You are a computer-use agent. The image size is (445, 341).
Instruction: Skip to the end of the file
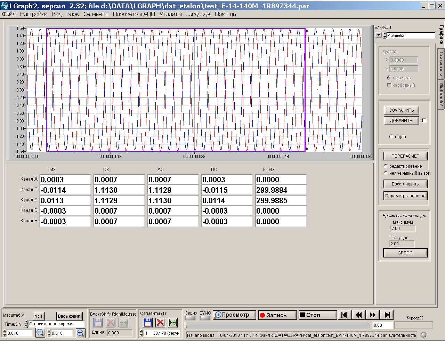[387, 315]
